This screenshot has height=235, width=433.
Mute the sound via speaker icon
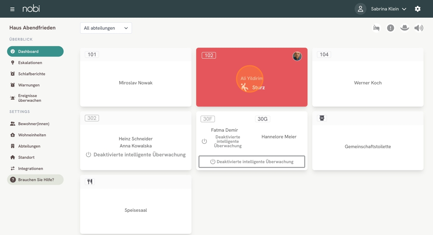point(419,28)
